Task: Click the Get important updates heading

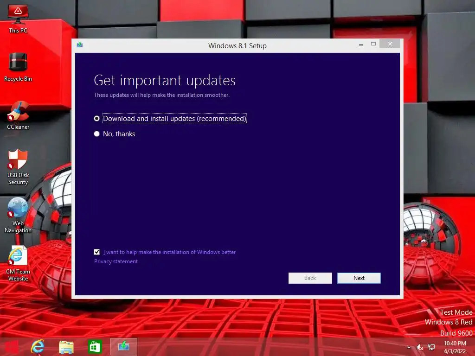Action: 165,81
